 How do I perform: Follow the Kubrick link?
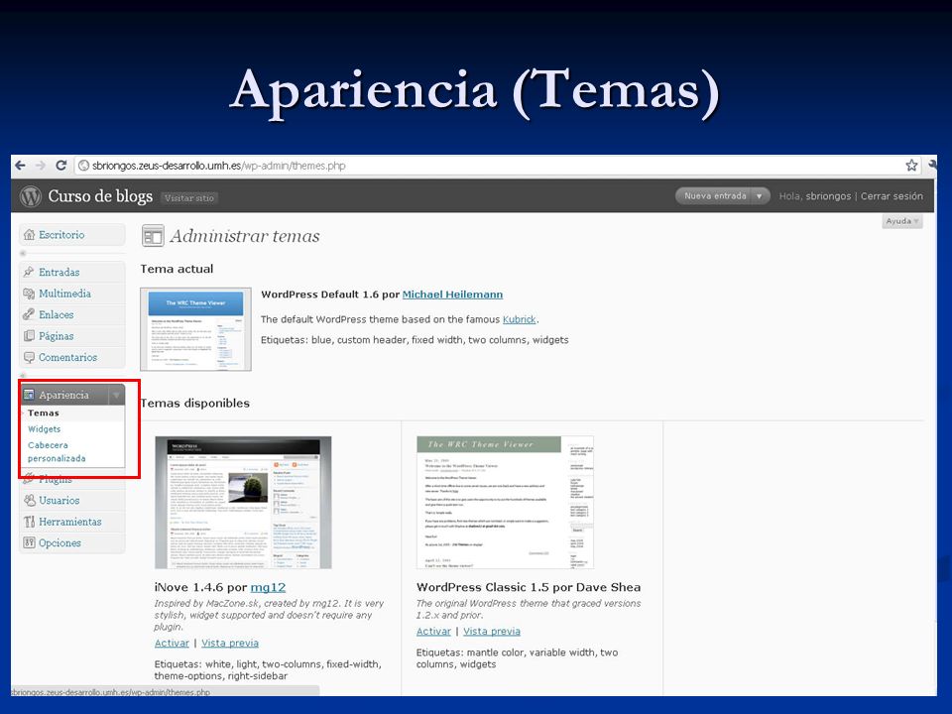pos(519,319)
